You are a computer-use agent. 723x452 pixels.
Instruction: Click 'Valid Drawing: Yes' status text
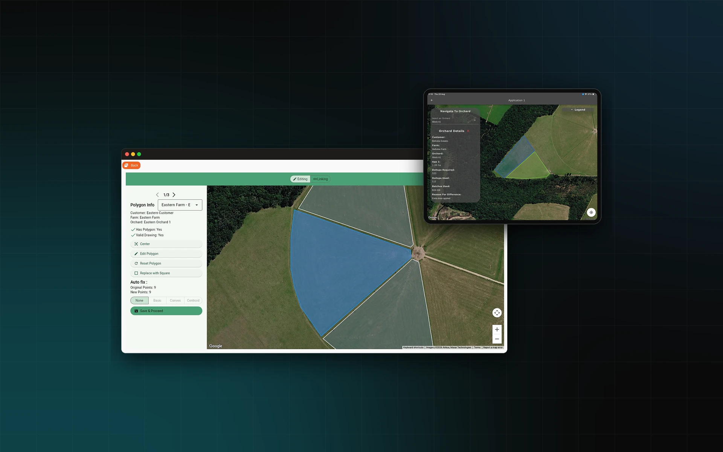(149, 235)
